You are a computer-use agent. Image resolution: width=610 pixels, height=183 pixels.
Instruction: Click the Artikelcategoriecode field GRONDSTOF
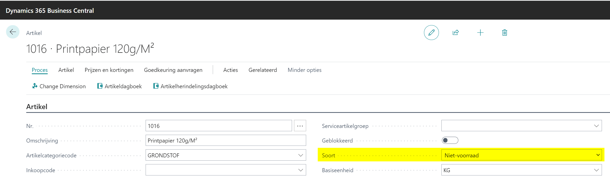226,155
